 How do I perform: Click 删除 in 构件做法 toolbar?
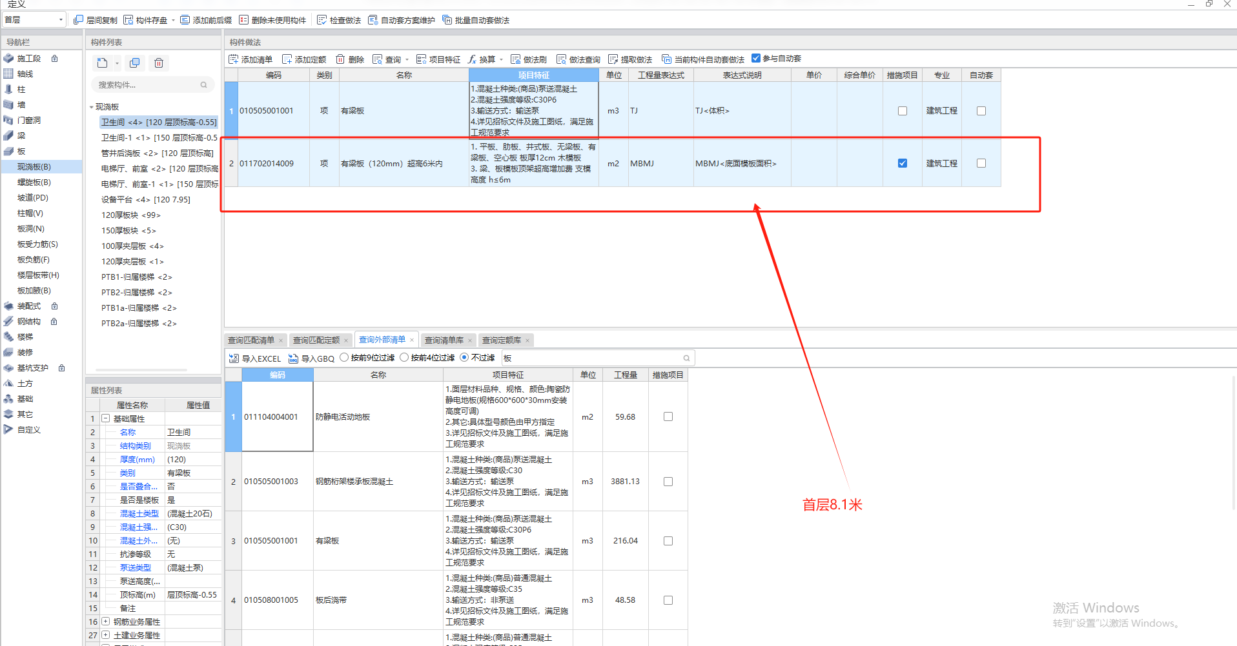pyautogui.click(x=350, y=59)
